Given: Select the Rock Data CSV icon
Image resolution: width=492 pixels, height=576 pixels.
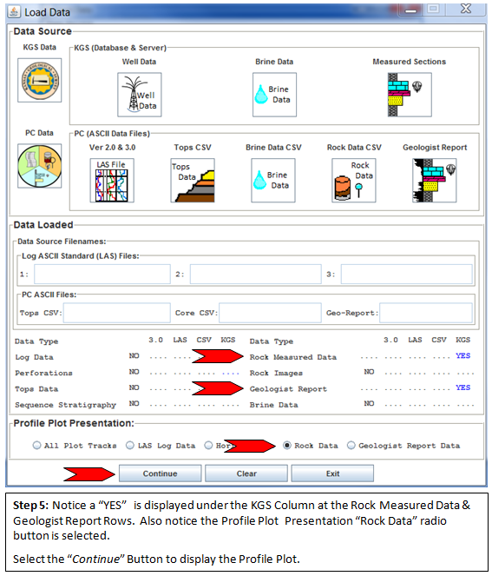Looking at the screenshot, I should coord(354,181).
